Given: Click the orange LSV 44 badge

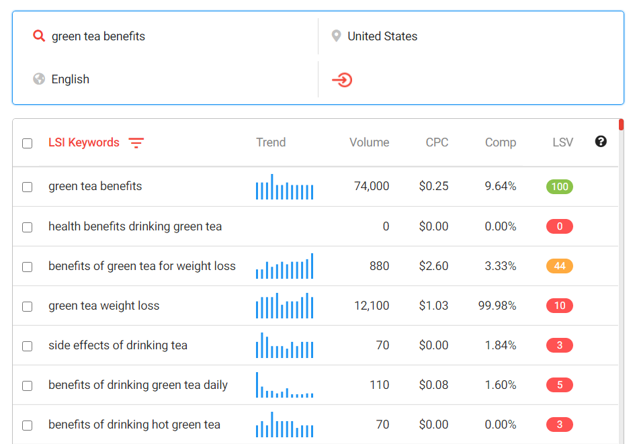Looking at the screenshot, I should click(559, 267).
